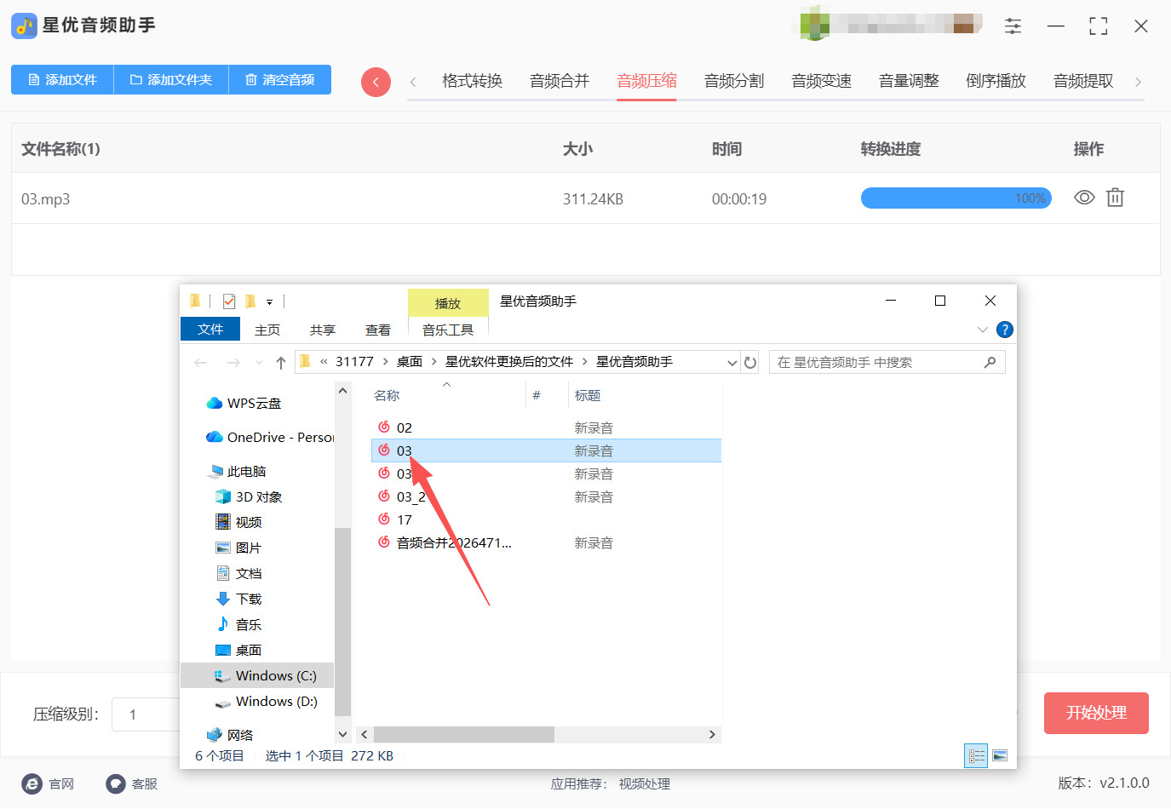Open the 官网 link
This screenshot has width=1171, height=809.
point(49,783)
